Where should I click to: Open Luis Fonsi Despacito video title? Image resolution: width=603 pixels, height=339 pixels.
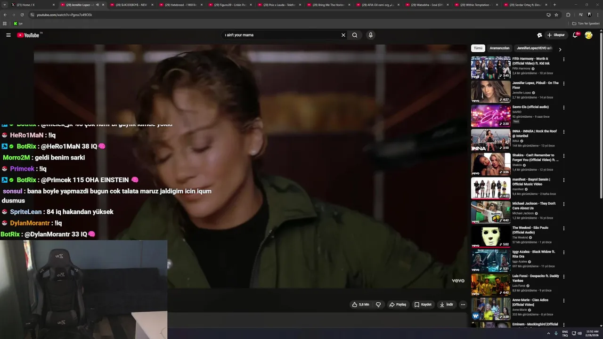click(536, 278)
